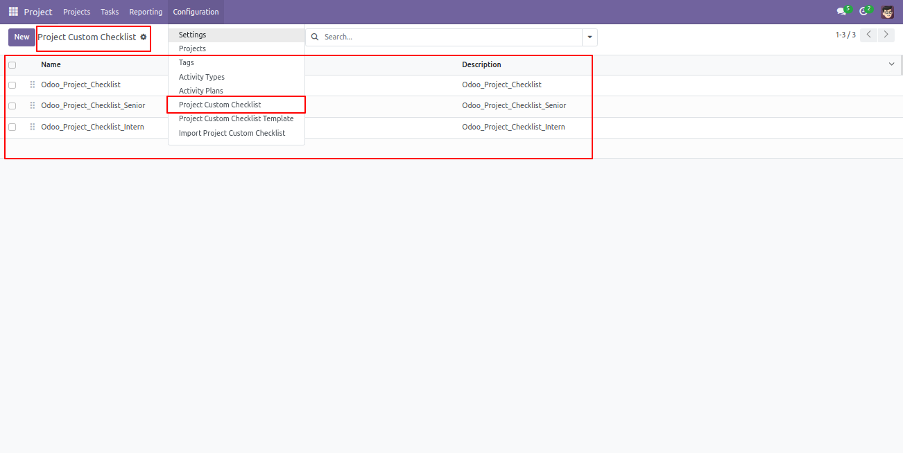This screenshot has height=453, width=903.
Task: Open the Reporting top menu
Action: (146, 12)
